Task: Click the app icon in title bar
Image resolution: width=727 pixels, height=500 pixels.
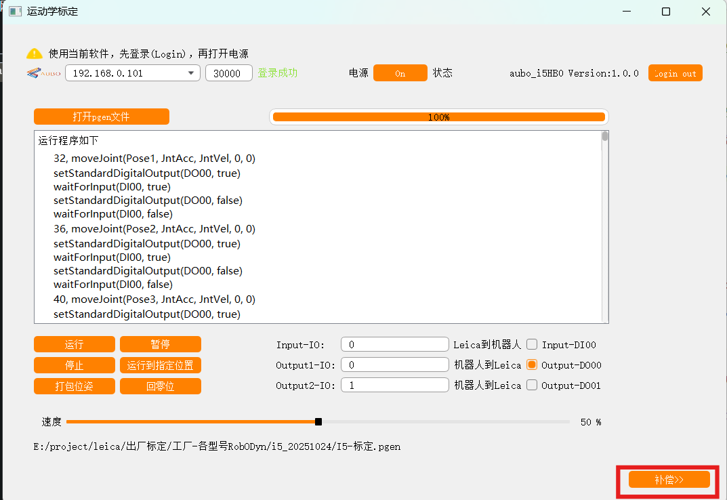Action: point(14,12)
